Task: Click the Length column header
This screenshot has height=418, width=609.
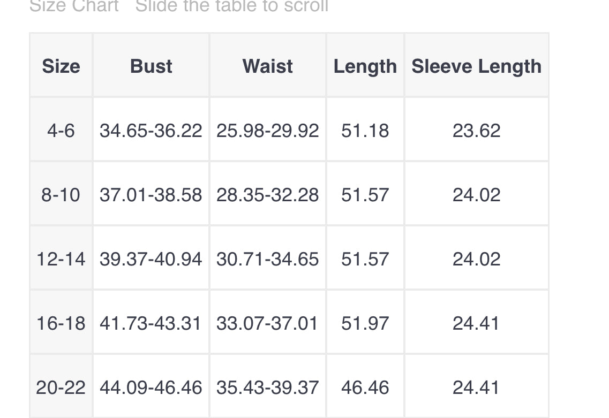Action: tap(365, 66)
